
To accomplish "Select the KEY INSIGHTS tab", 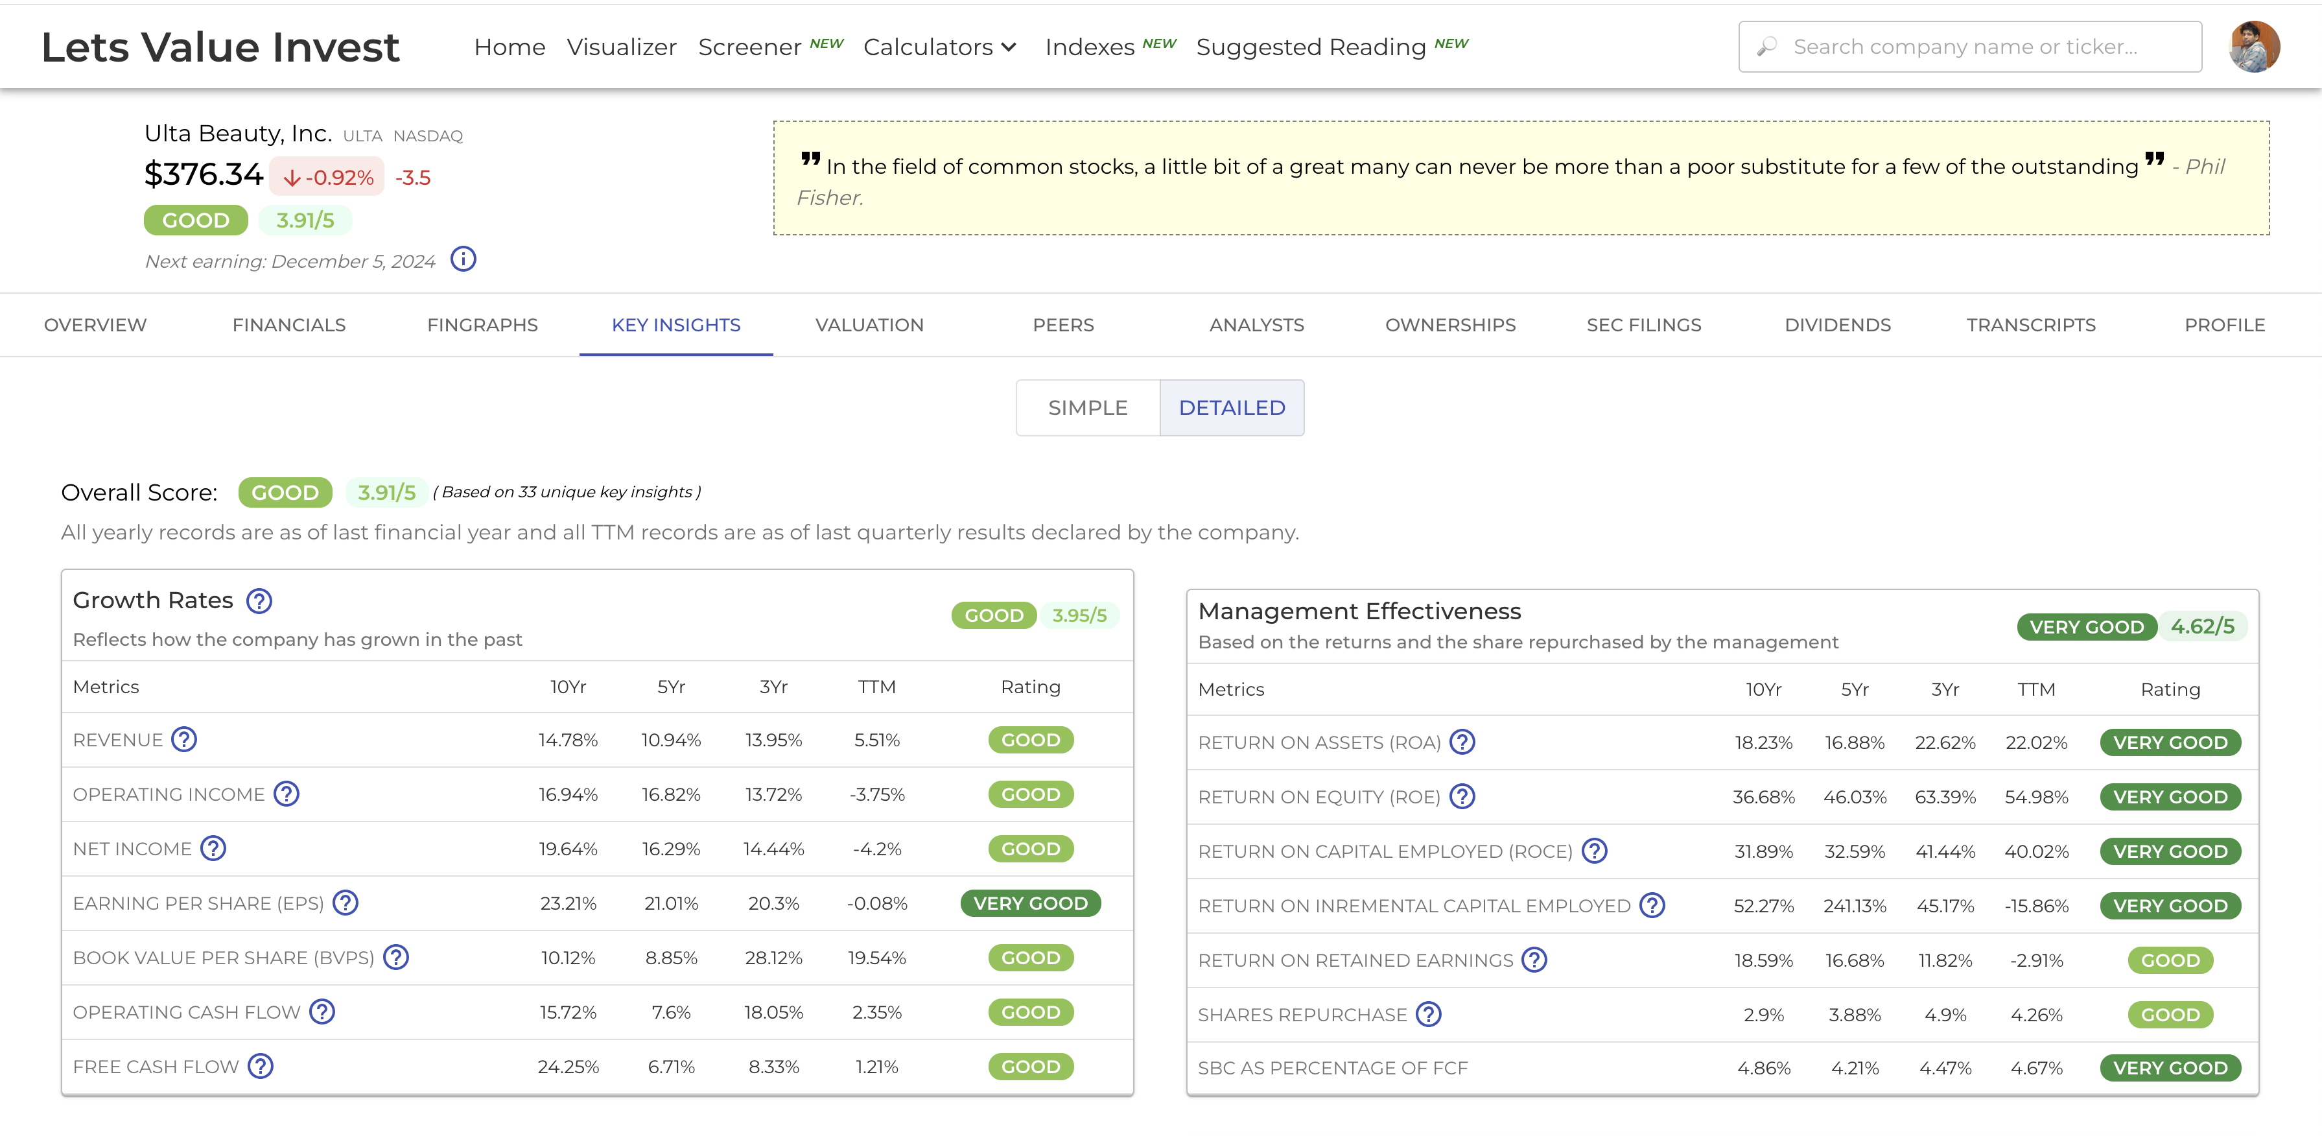I will click(676, 325).
